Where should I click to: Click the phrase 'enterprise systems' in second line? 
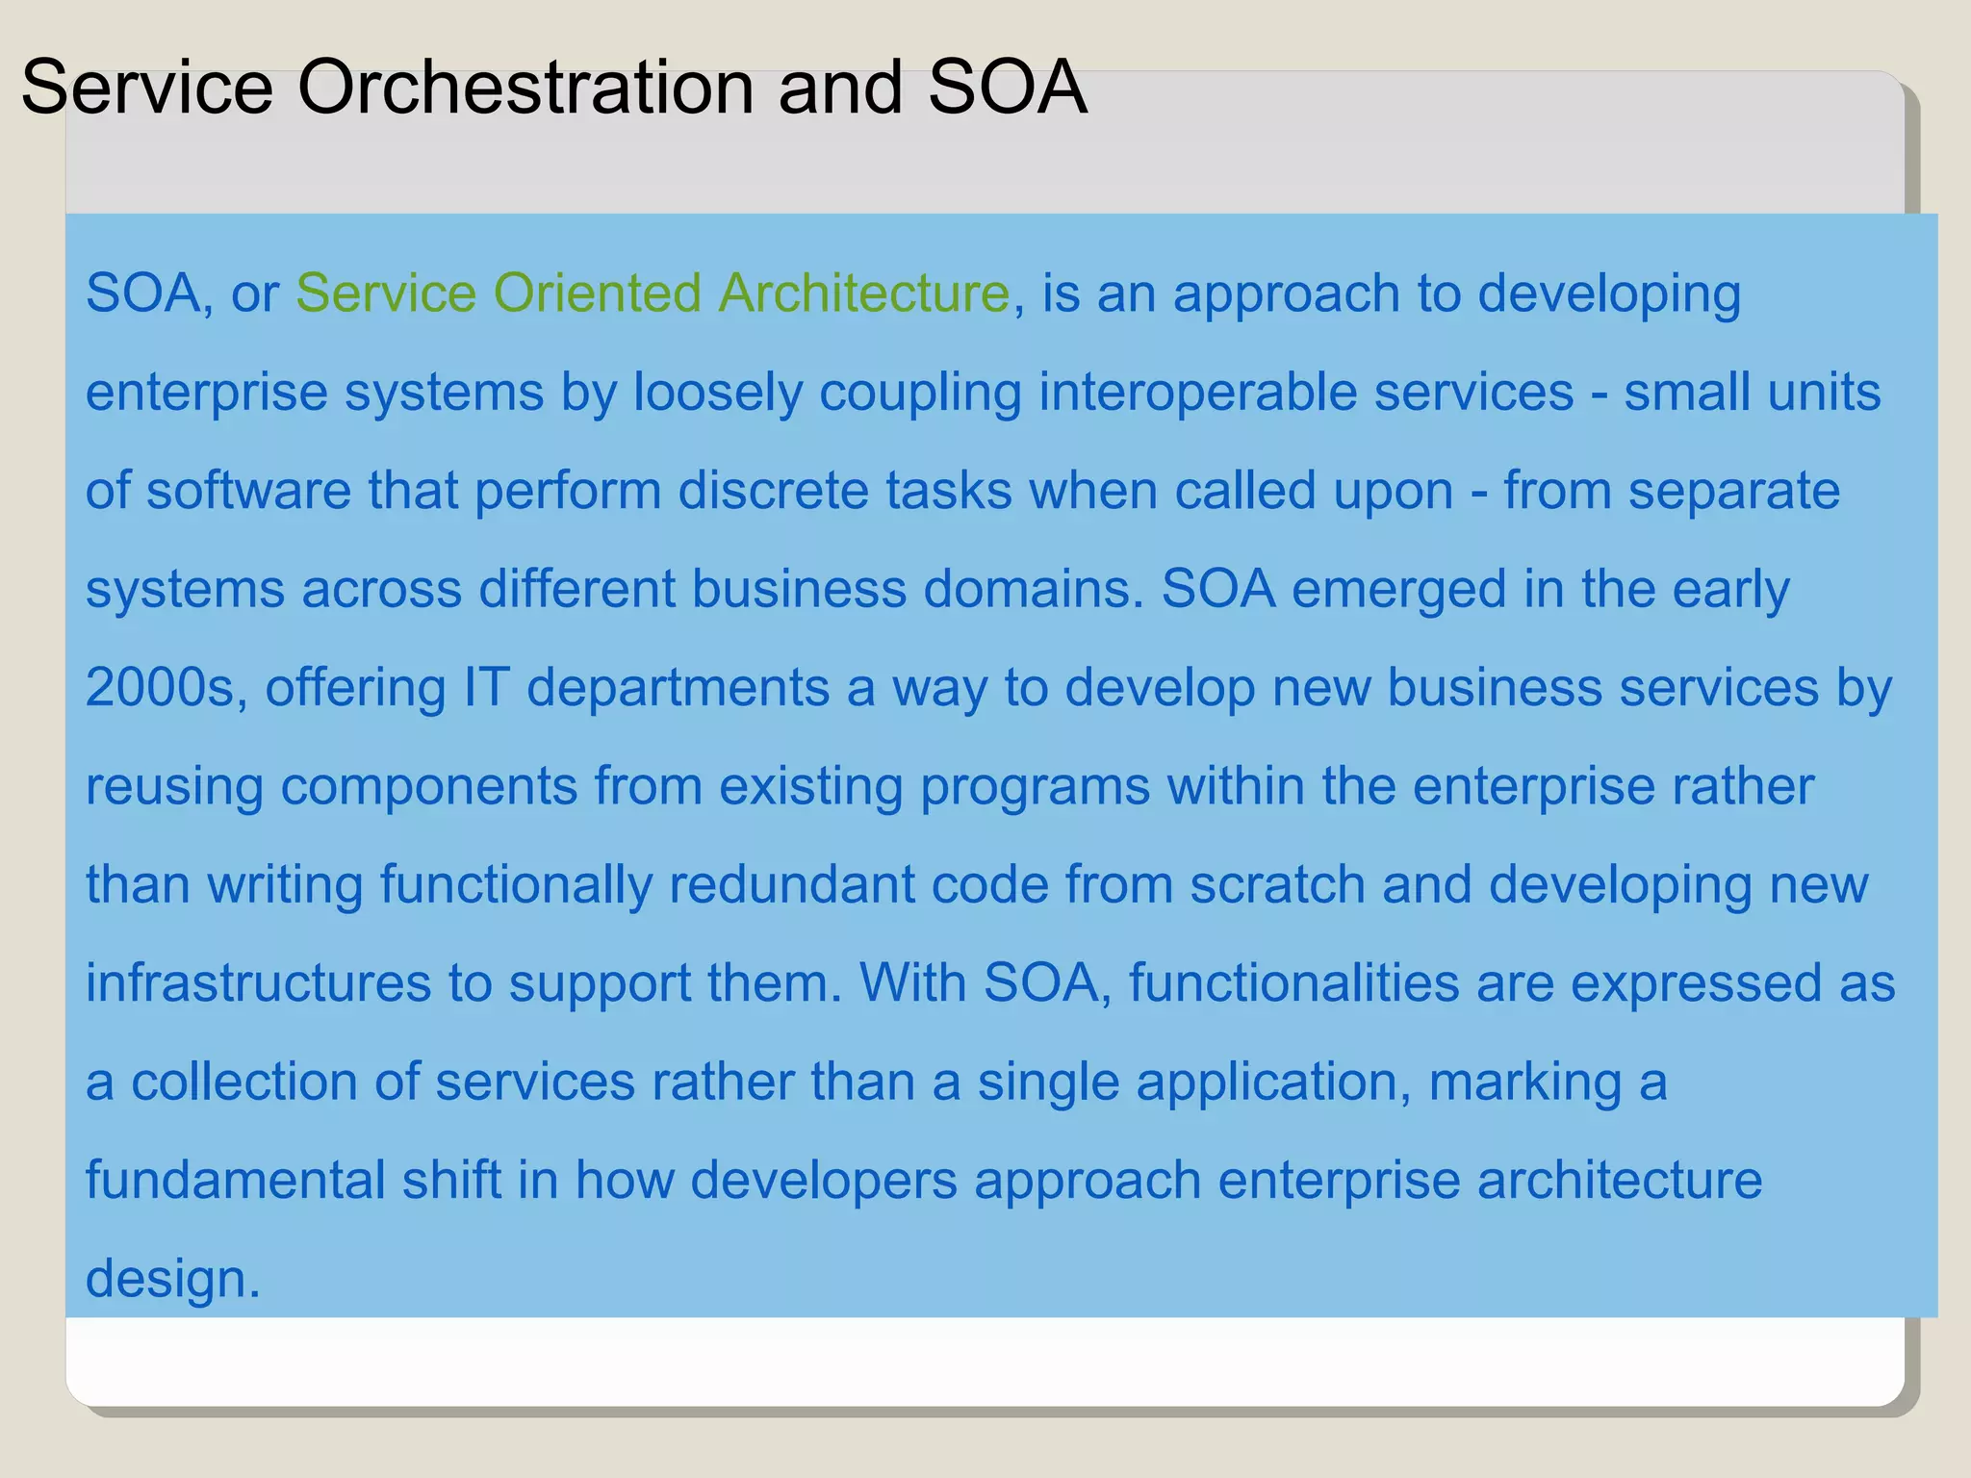(315, 392)
